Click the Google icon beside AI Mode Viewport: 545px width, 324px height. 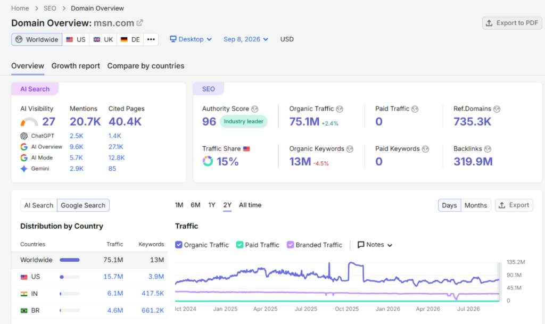(24, 157)
